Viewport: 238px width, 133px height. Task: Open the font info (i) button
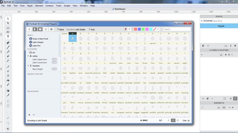coord(29,30)
